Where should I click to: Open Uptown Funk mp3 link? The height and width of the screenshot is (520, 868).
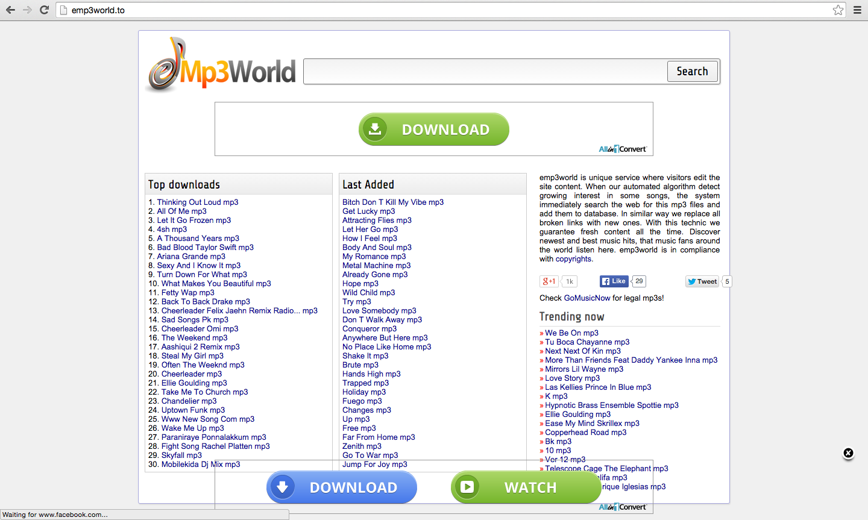click(x=193, y=410)
